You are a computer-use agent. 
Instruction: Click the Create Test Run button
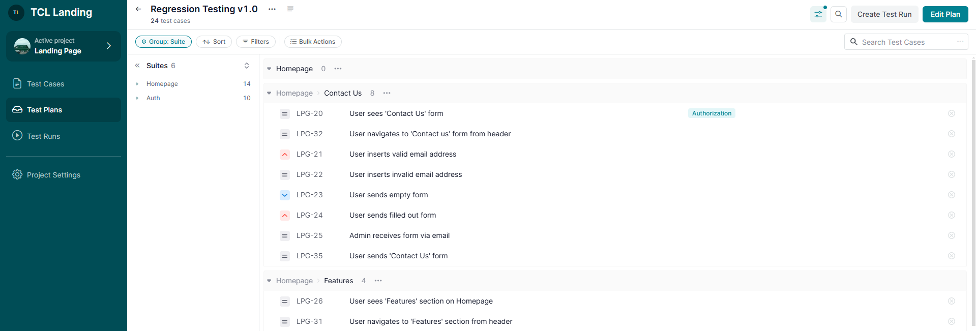pos(884,14)
